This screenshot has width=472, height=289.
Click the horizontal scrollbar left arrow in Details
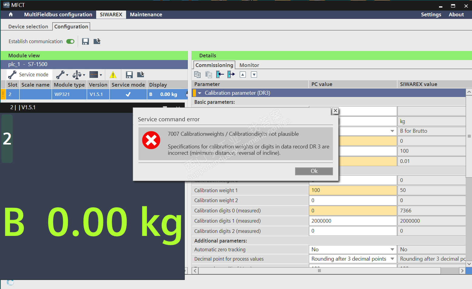click(x=195, y=271)
